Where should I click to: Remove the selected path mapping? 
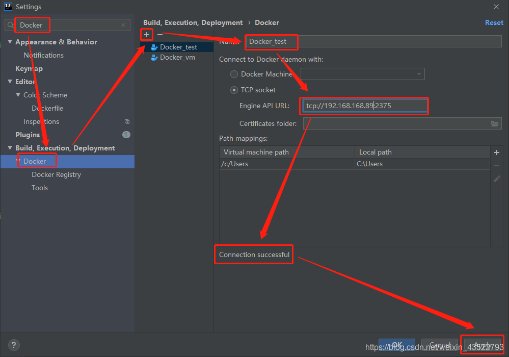[x=496, y=166]
